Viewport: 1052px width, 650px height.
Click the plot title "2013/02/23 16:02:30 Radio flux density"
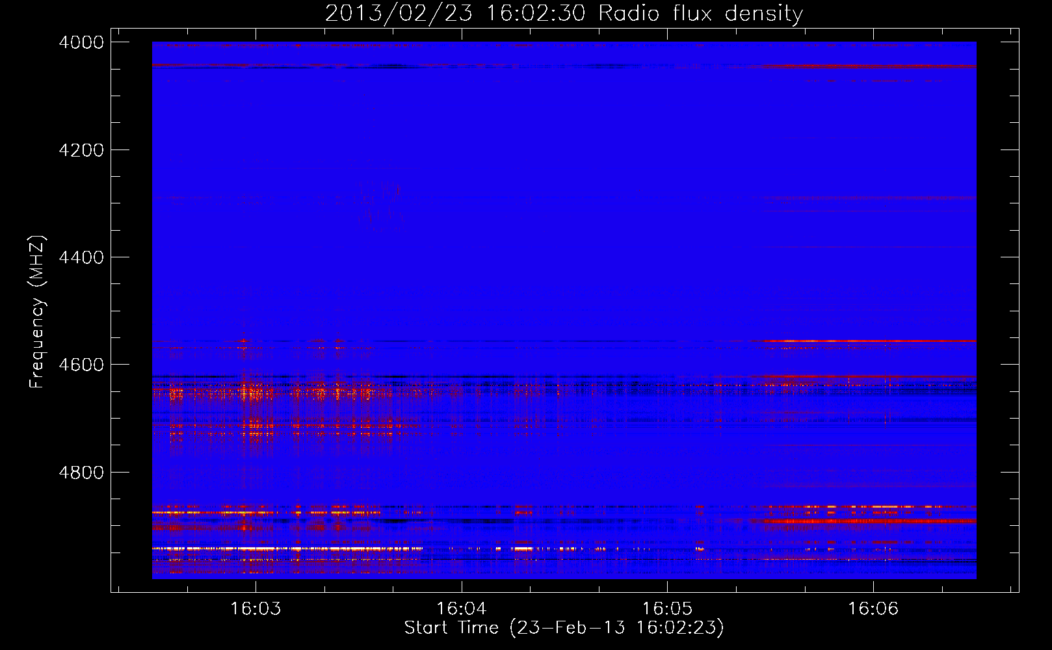coord(564,13)
